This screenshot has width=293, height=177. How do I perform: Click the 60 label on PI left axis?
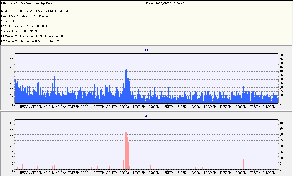click(x=12, y=55)
